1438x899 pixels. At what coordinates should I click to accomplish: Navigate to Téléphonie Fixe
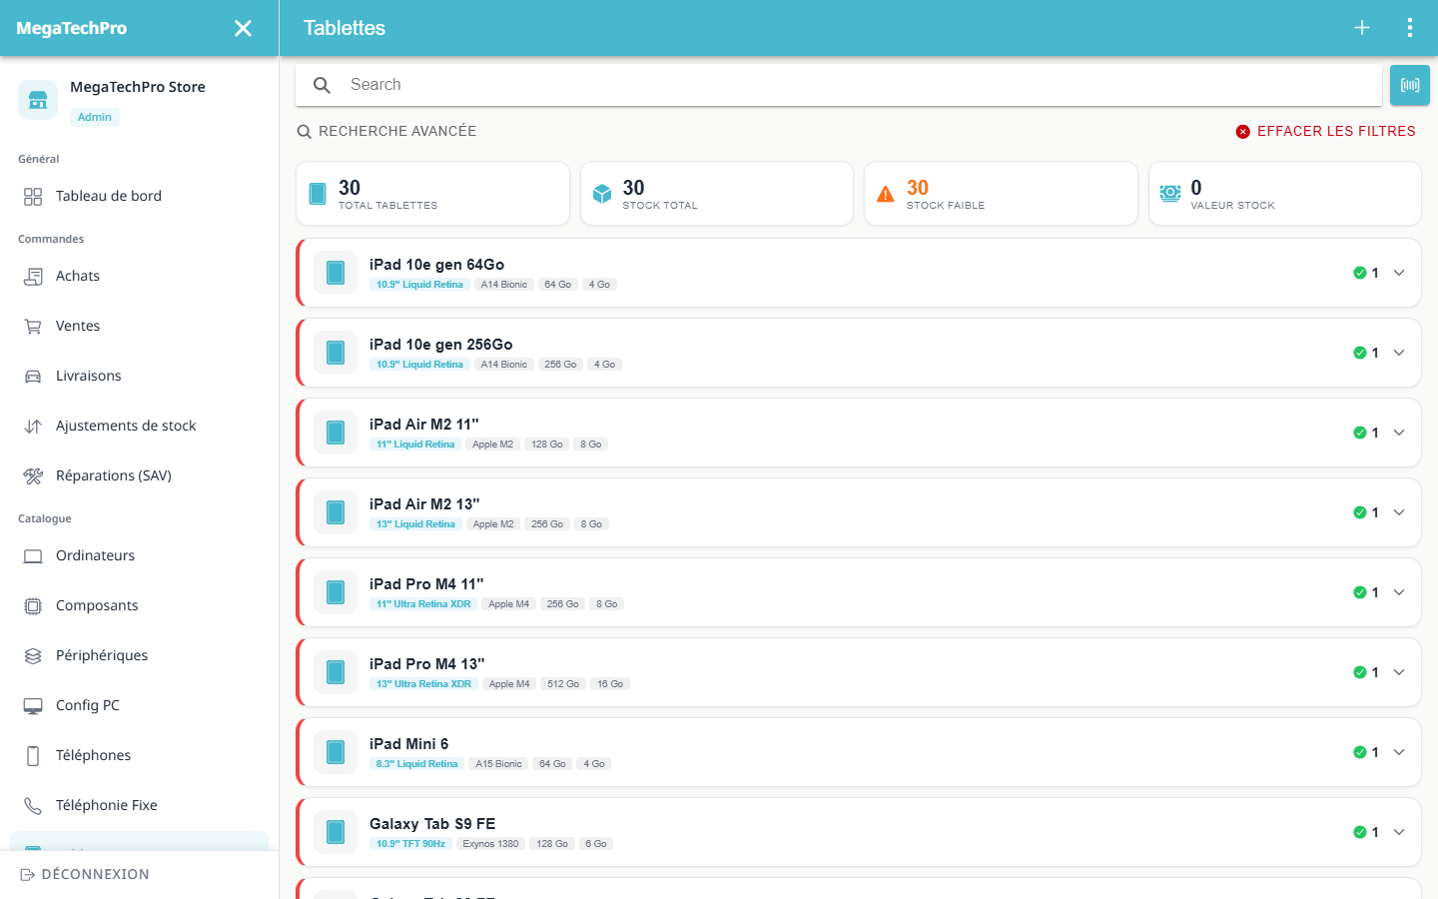coord(139,805)
